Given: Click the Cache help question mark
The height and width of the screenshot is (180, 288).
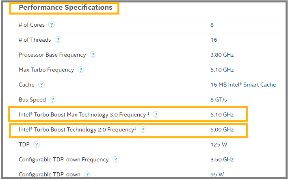Looking at the screenshot, I should pos(41,85).
